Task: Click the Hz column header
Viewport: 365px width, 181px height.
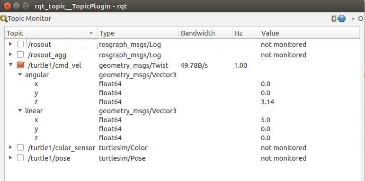Action: (245, 33)
